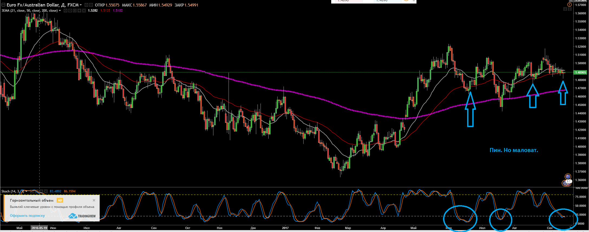The width and height of the screenshot is (589, 232).
Task: Click the down-arrow pane icon below the alert
Action: [565, 9]
